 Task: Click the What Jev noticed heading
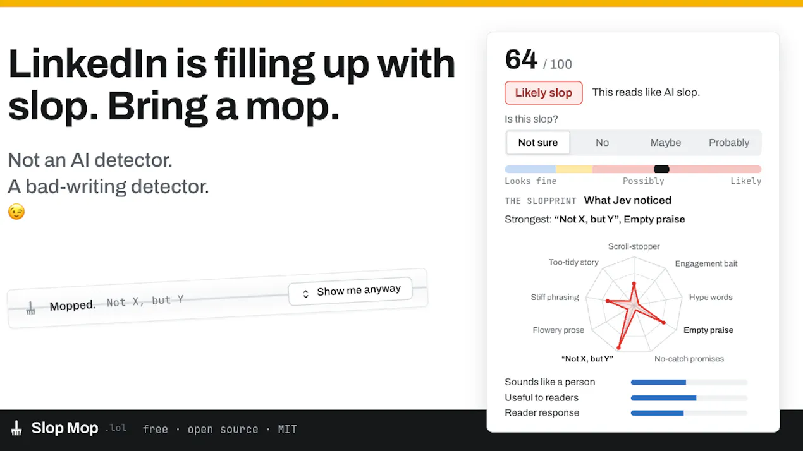tap(628, 200)
